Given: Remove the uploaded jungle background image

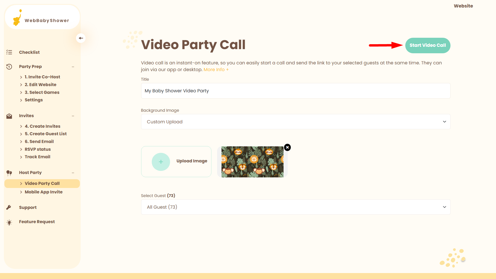Looking at the screenshot, I should point(287,147).
